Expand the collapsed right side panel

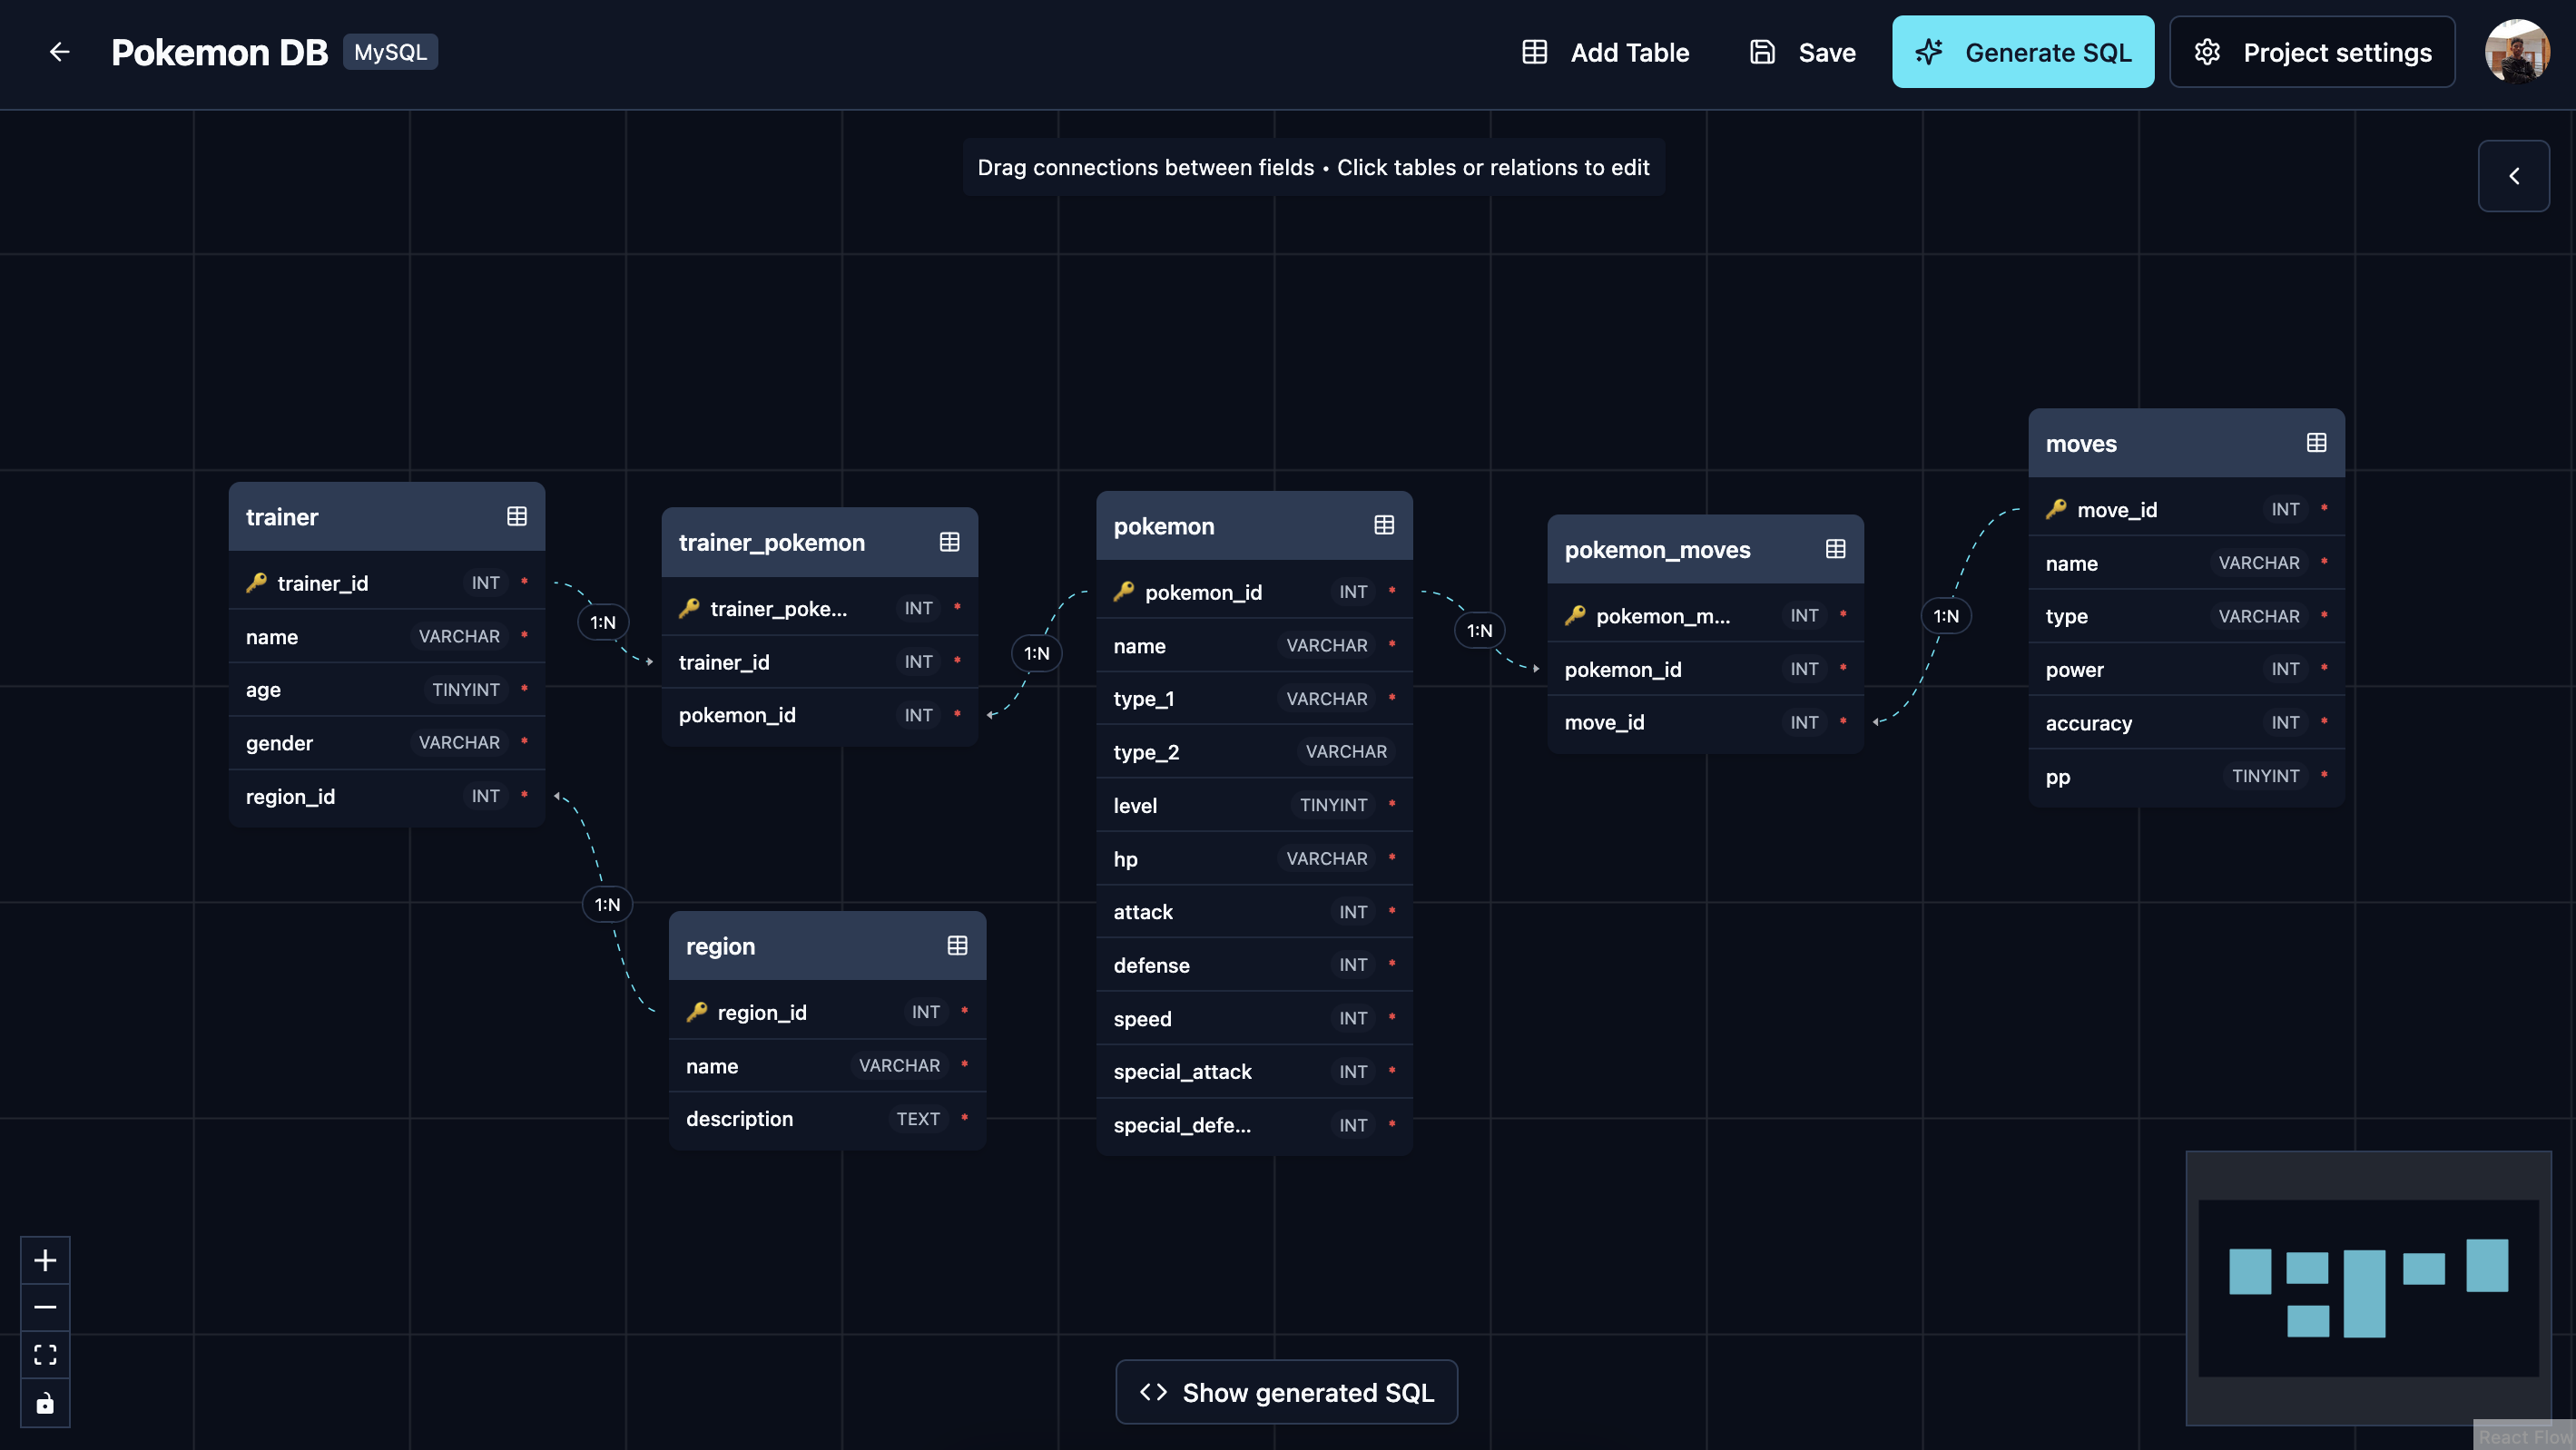[2513, 176]
